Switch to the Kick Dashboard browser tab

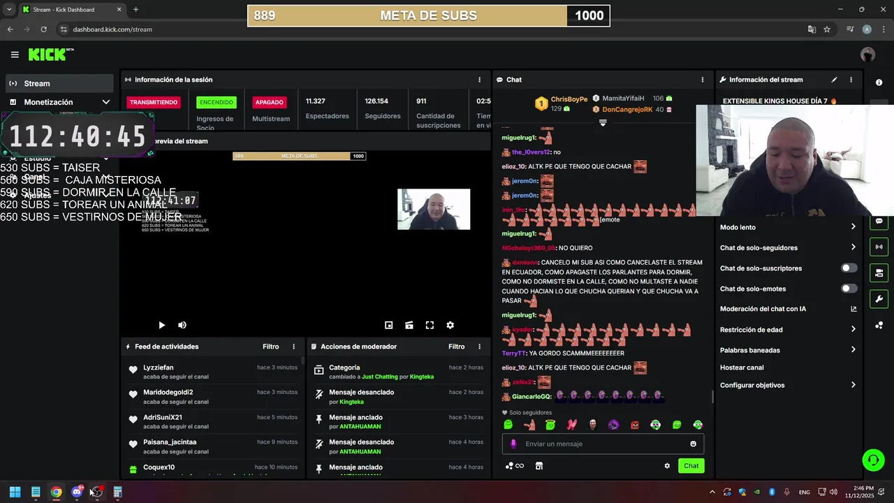(x=72, y=10)
